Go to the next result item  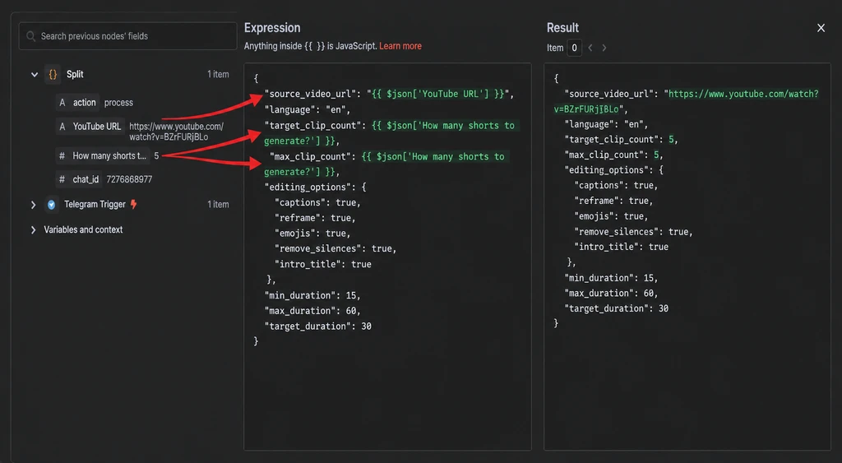coord(604,48)
